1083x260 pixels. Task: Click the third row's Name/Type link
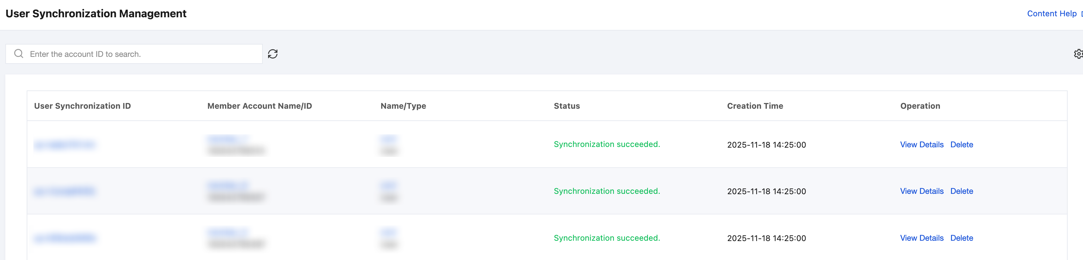pos(388,232)
